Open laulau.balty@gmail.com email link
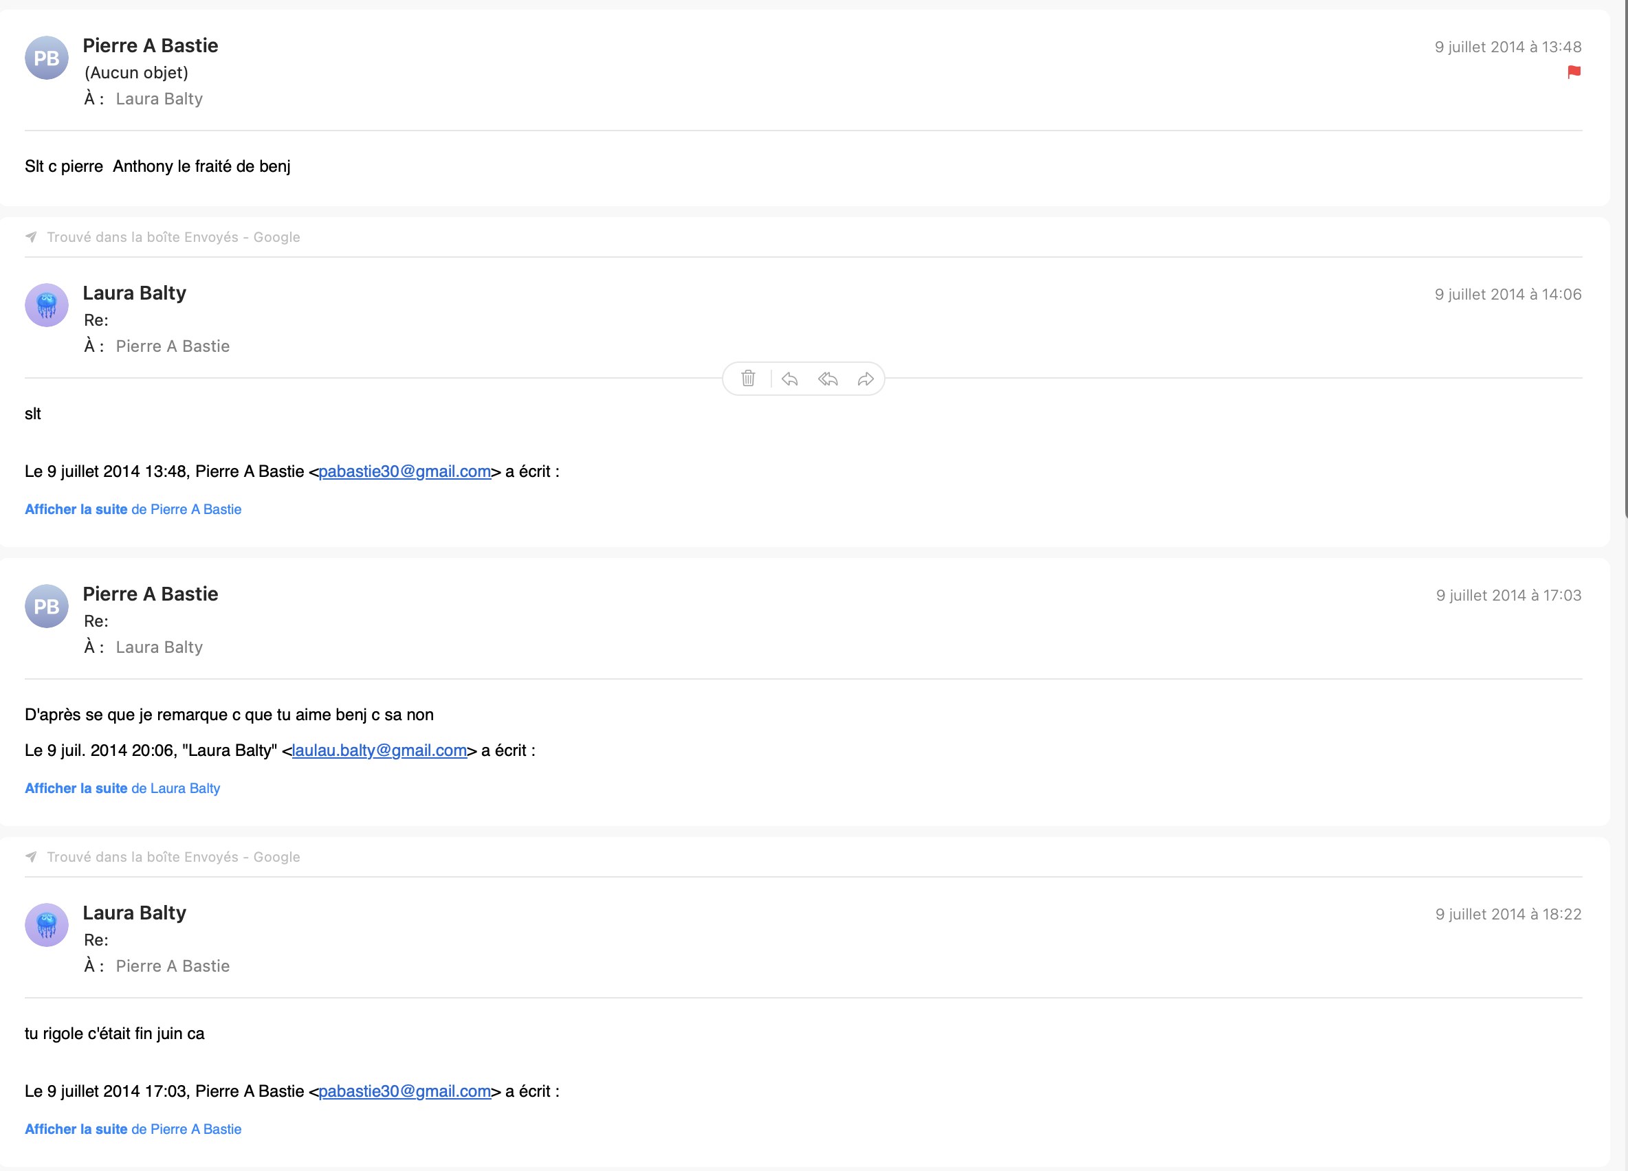Viewport: 1628px width, 1171px height. click(x=379, y=750)
